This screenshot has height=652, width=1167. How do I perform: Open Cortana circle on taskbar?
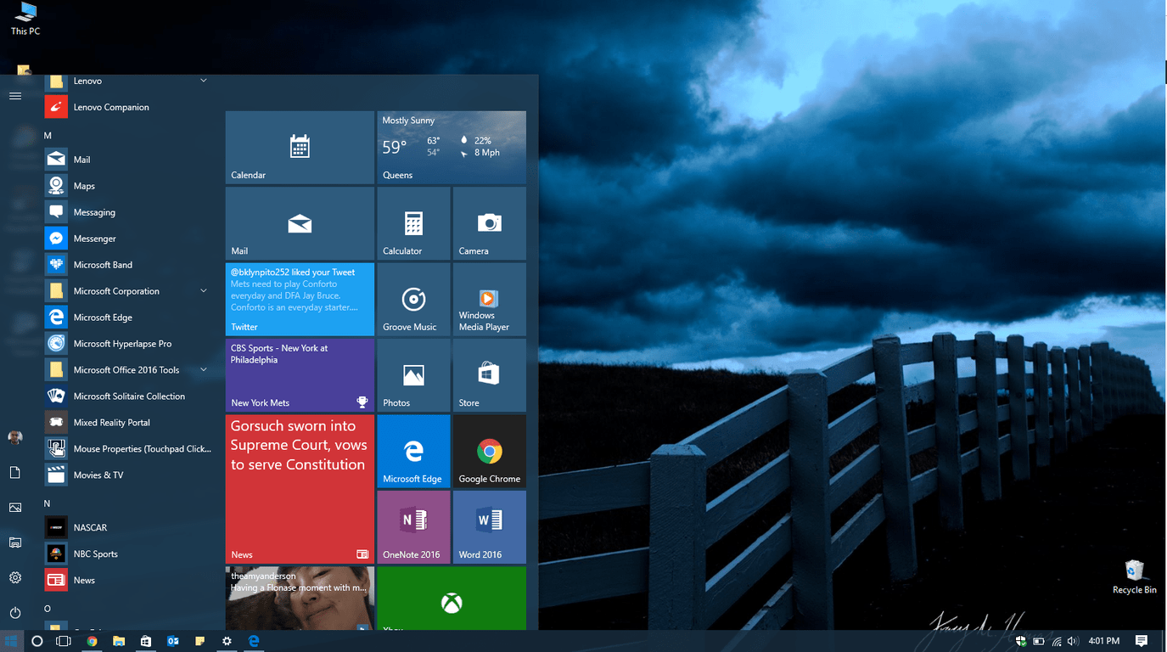tap(37, 641)
